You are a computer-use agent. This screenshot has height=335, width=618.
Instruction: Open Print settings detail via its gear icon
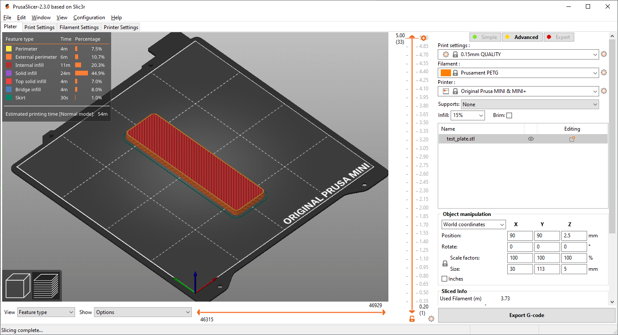tap(604, 54)
